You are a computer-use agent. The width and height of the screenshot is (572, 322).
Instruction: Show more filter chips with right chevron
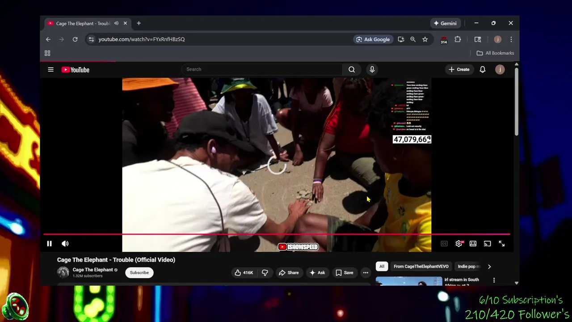pyautogui.click(x=489, y=267)
